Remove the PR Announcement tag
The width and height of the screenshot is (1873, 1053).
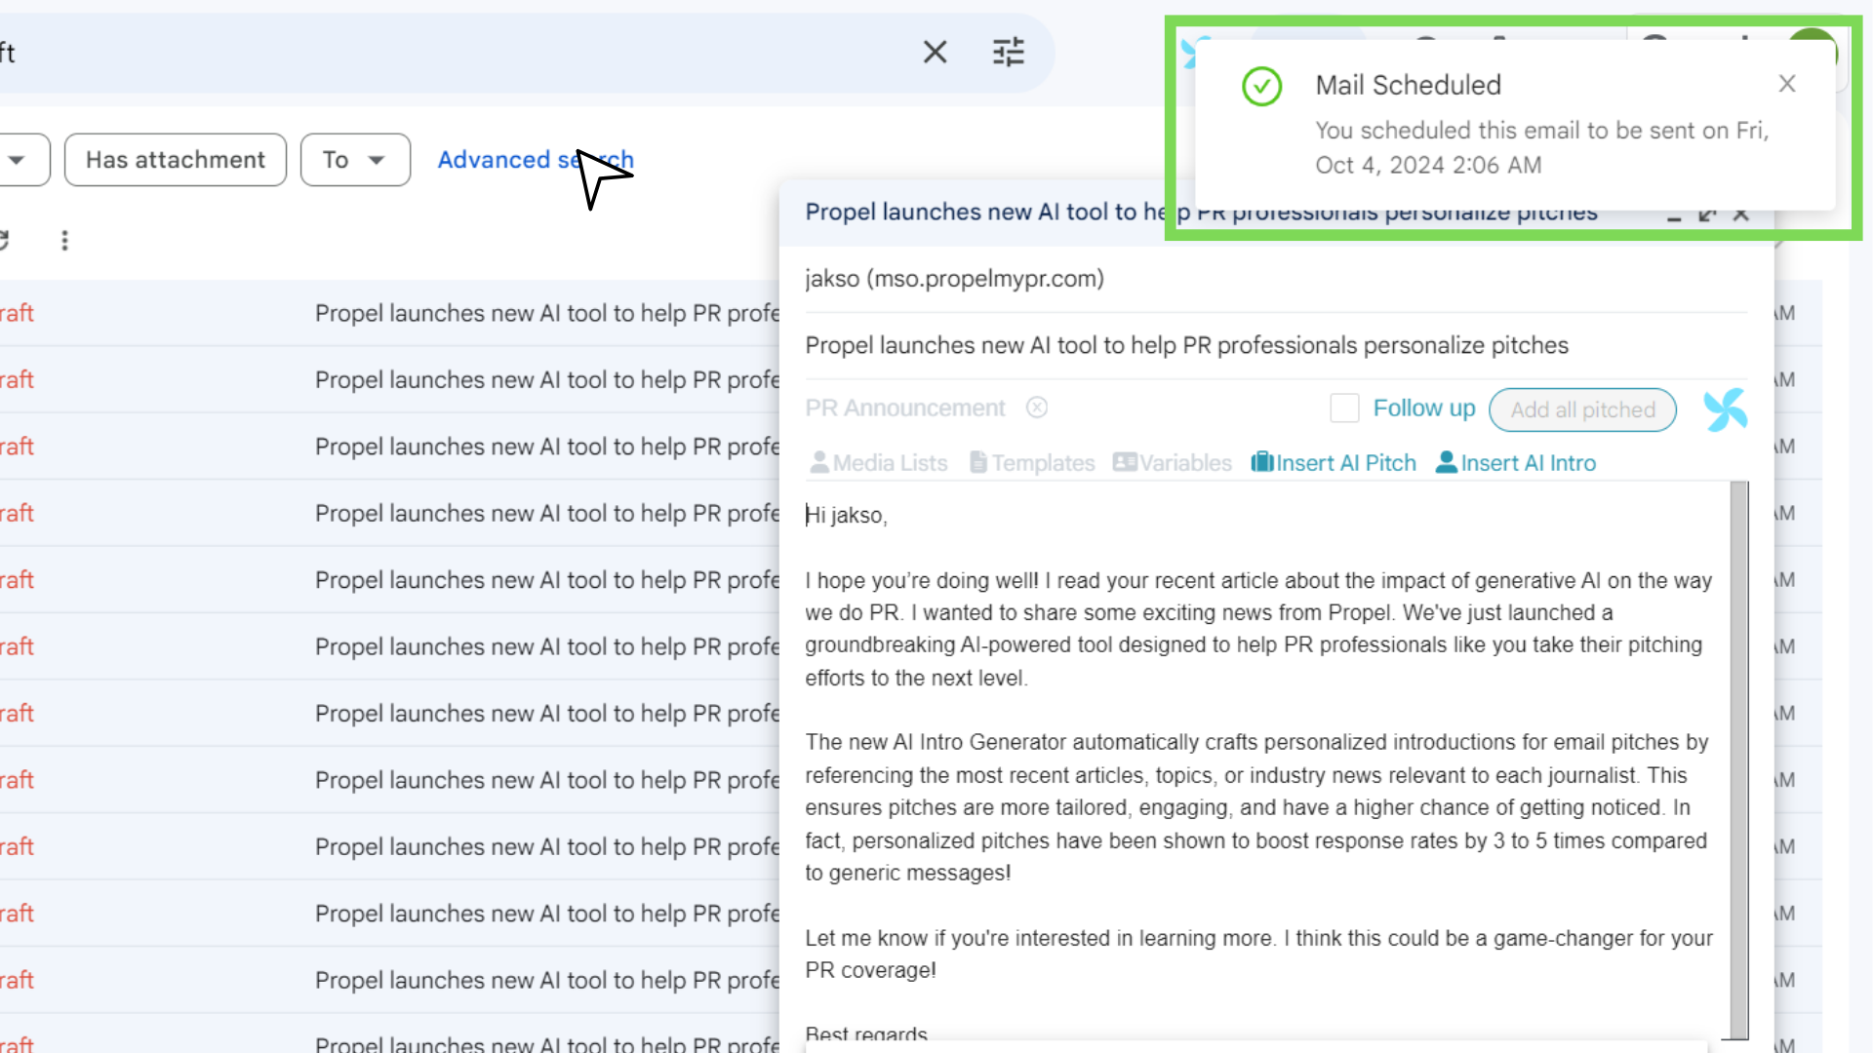click(1036, 408)
